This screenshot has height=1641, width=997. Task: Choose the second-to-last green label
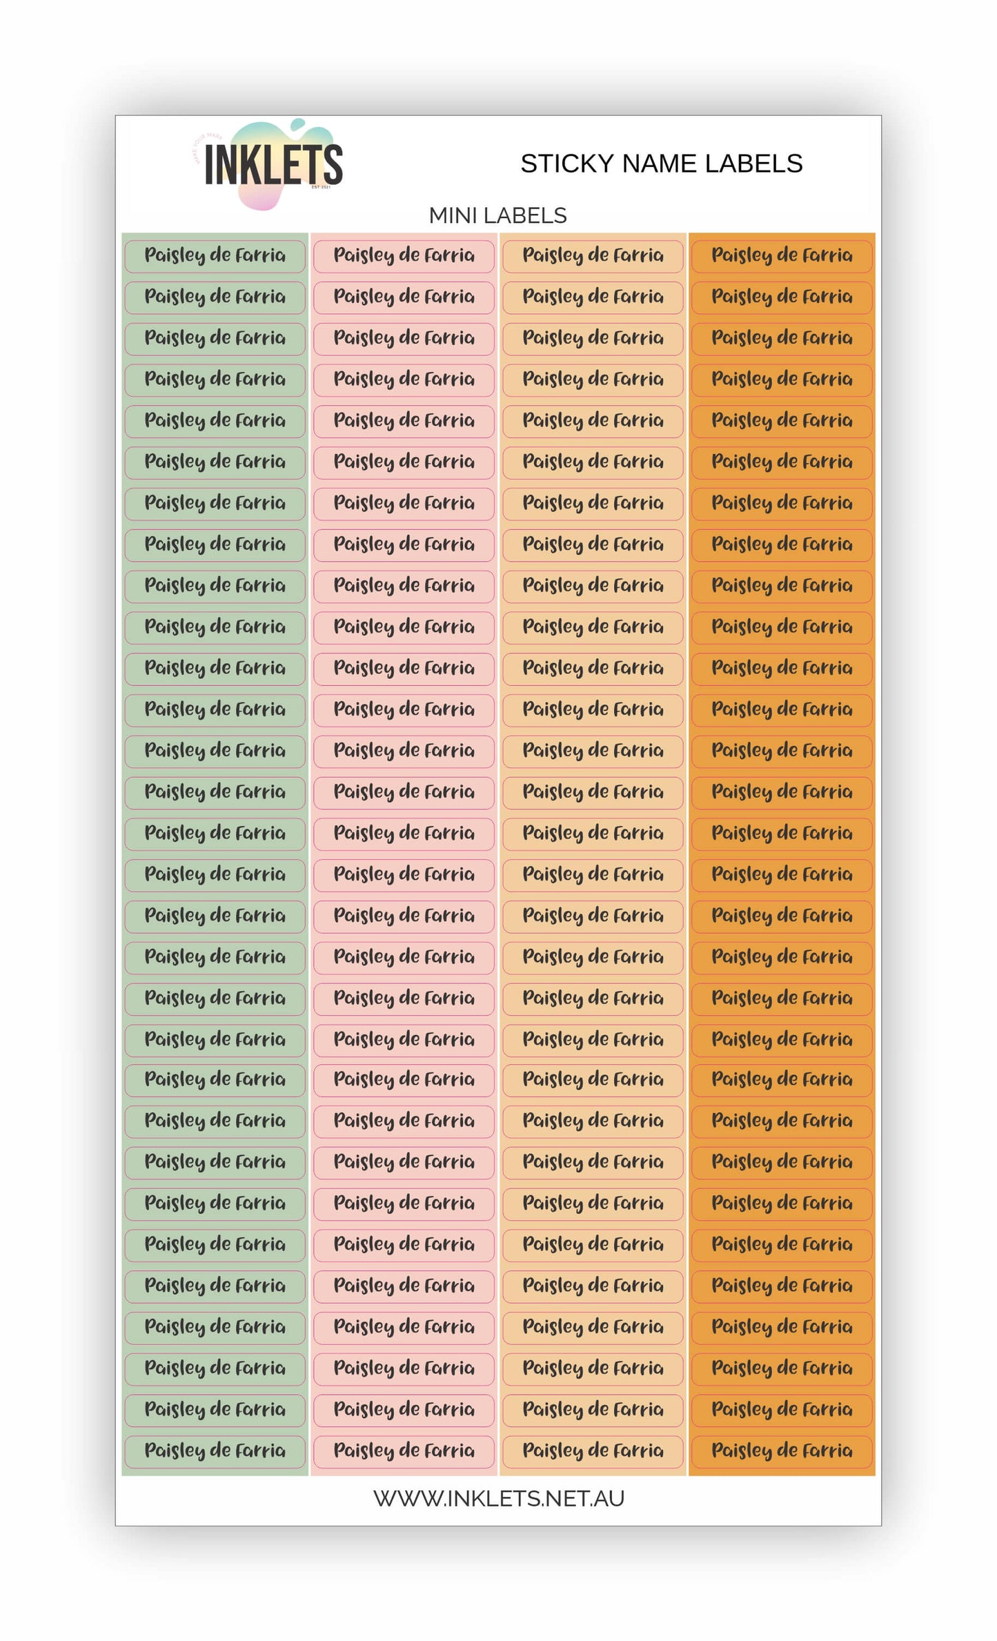pos(215,1410)
